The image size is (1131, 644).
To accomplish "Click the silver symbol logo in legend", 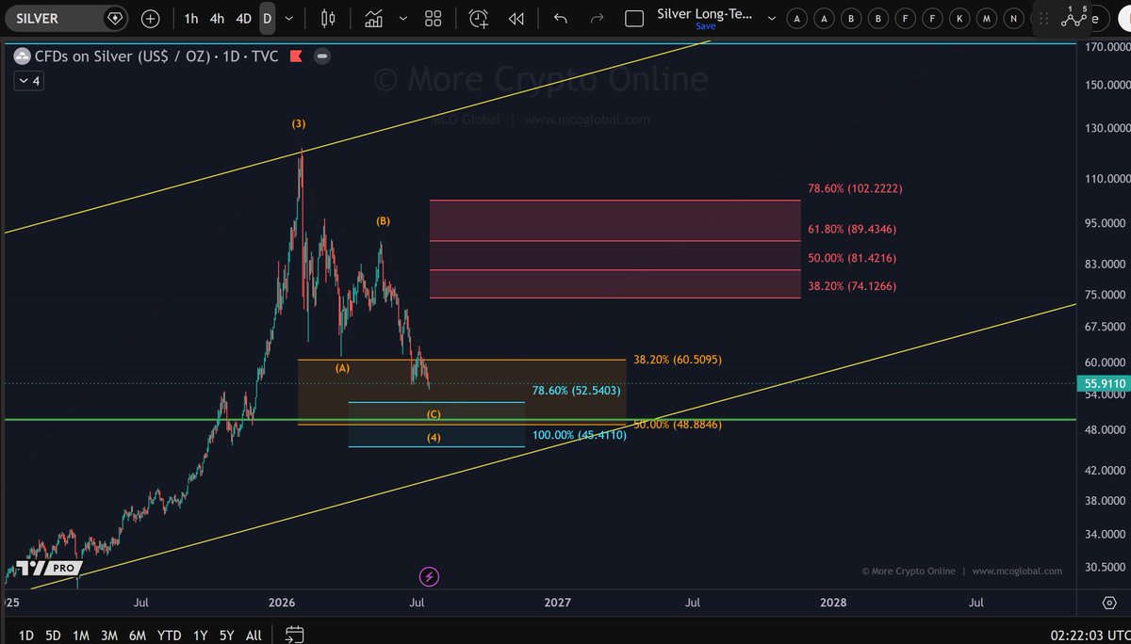I will [x=22, y=56].
